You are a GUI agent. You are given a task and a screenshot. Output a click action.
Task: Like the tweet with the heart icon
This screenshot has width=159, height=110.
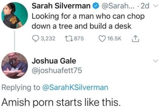point(100,38)
